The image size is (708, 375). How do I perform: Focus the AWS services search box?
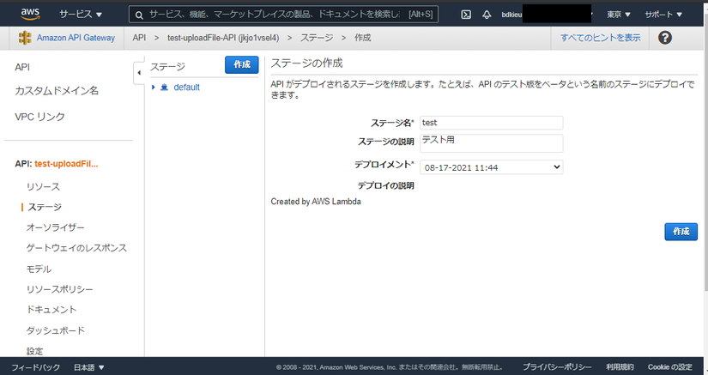(x=284, y=15)
